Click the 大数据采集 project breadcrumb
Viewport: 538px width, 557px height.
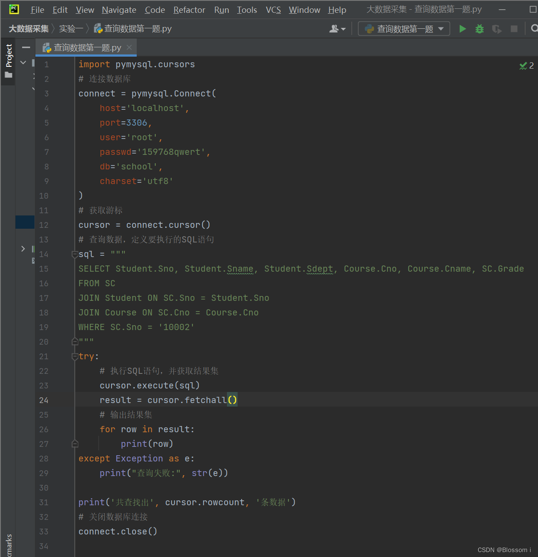point(29,29)
